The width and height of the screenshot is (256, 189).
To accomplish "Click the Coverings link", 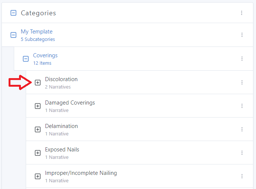I will pyautogui.click(x=45, y=55).
